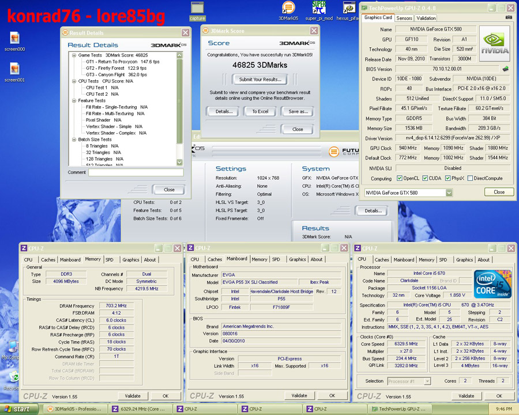Open the screen000 desktop icon
The height and width of the screenshot is (415, 519).
click(14, 41)
